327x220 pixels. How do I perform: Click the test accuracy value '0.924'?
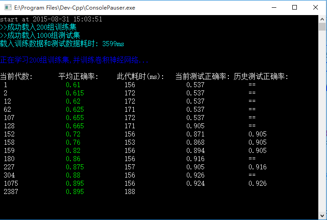click(195, 183)
